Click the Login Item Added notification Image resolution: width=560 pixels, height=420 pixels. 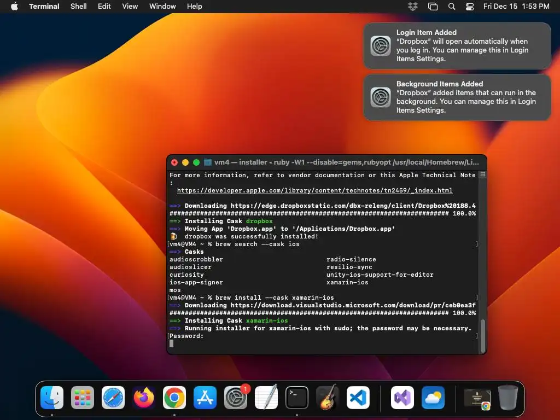click(x=457, y=46)
